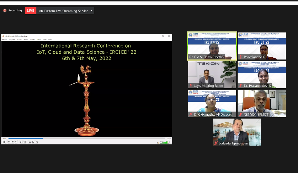
Task: Open the Media menu in VLC
Action: (5, 40)
